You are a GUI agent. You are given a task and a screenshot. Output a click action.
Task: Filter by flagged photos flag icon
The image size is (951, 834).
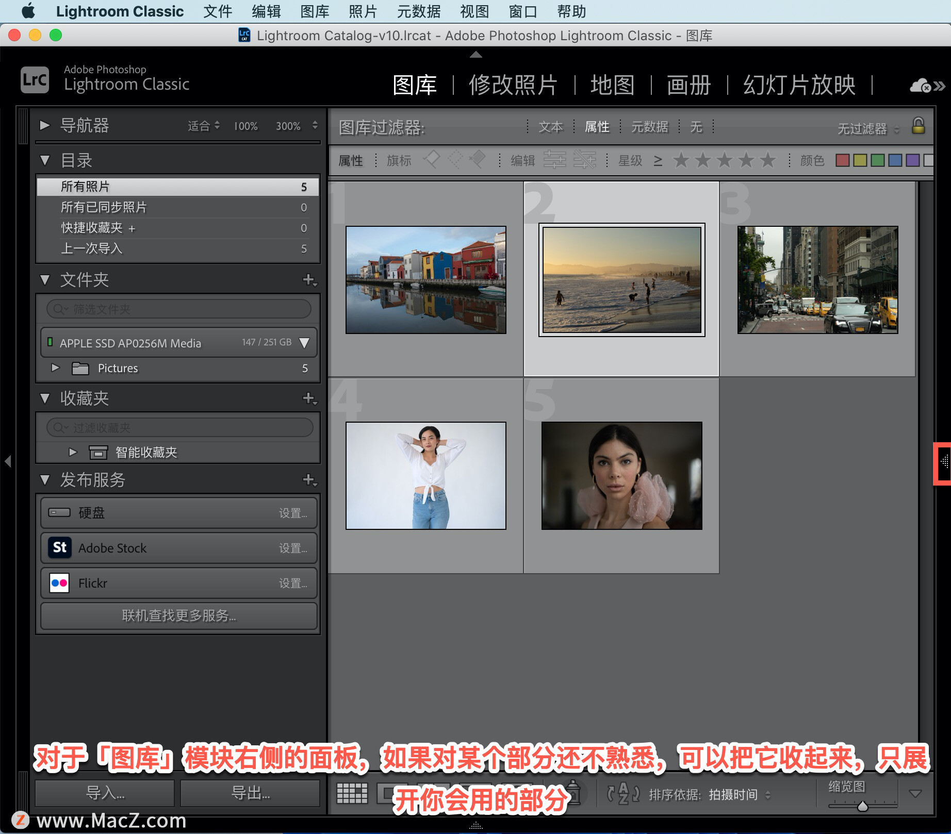(432, 160)
